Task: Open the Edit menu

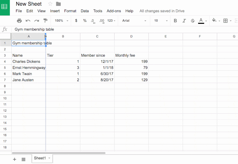Action: tap(29, 11)
